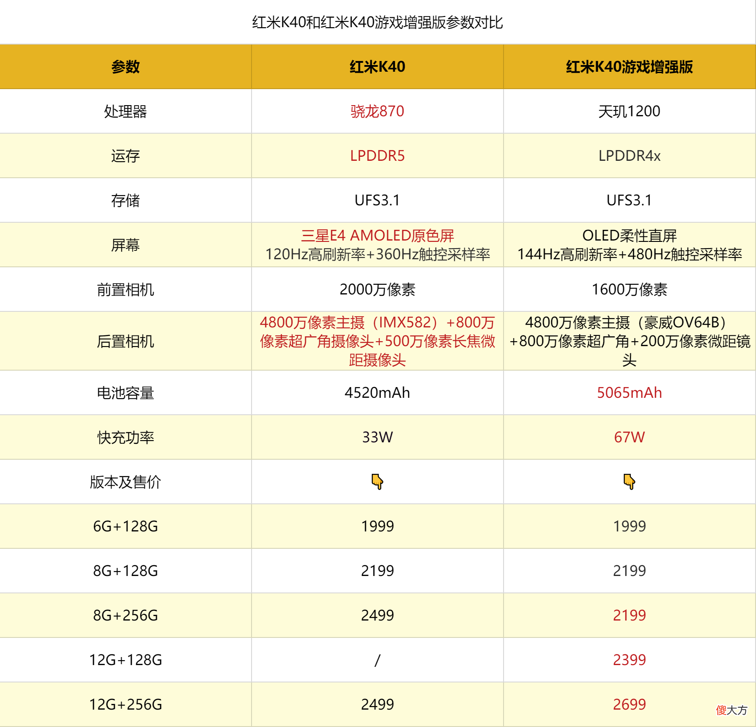Viewport: 756px width, 727px height.
Task: Select the 红米K40游戏增强版 column header
Action: pos(629,67)
